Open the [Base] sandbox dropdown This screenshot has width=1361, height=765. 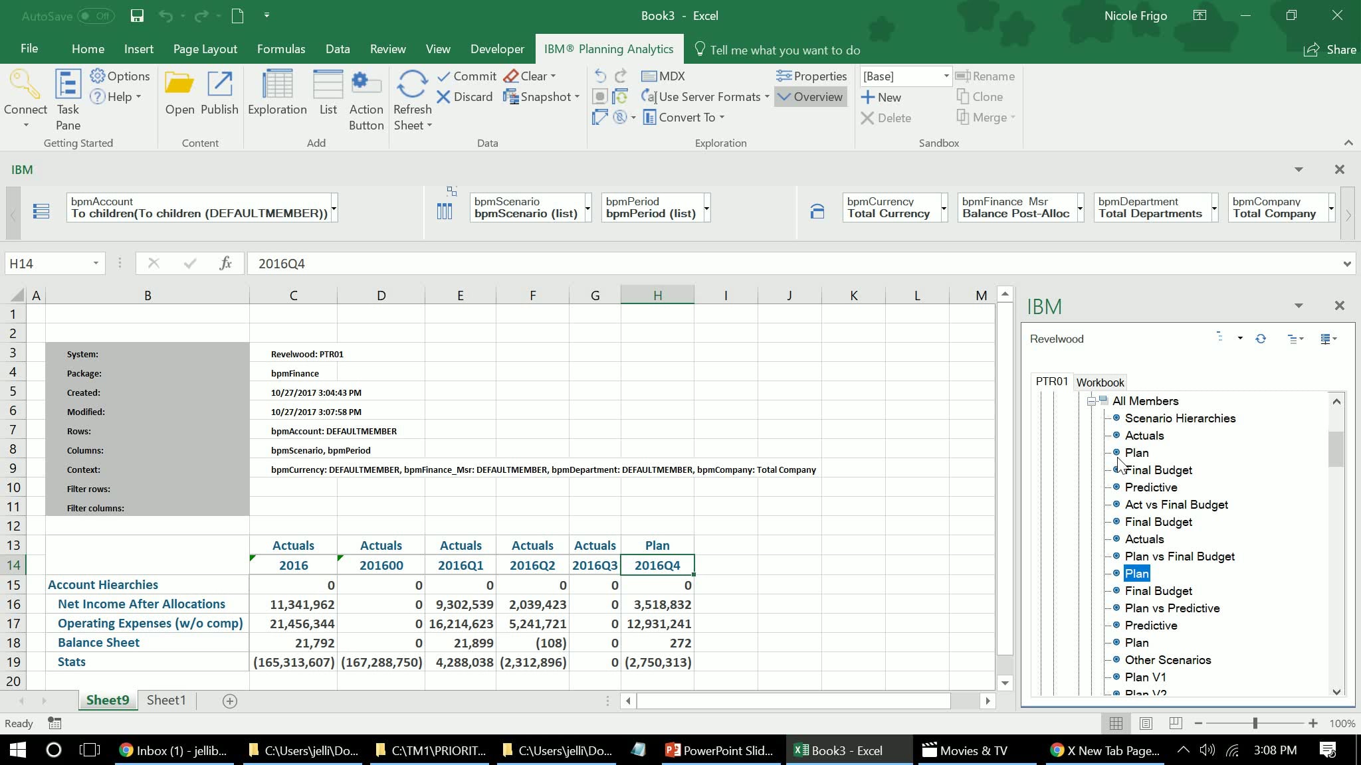[946, 76]
